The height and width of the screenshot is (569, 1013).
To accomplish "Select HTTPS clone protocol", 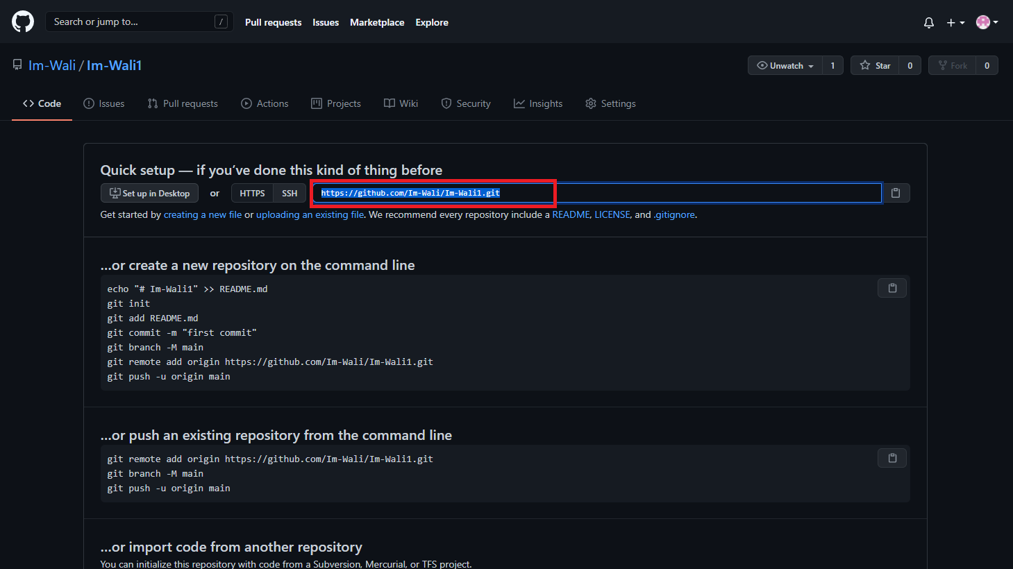I will coord(252,193).
